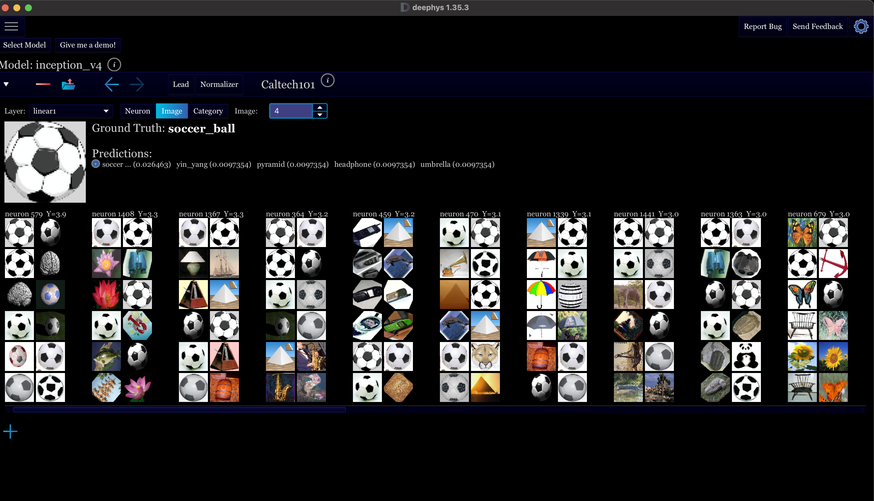The width and height of the screenshot is (874, 501).
Task: Open the Layer linear1 dropdown
Action: click(71, 111)
